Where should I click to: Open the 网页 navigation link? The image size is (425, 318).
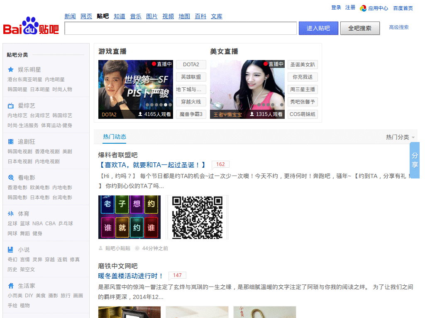click(x=86, y=16)
